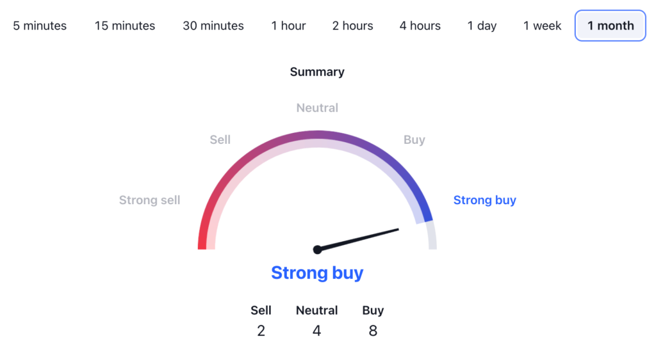Click the Neutral count of 4
The height and width of the screenshot is (348, 656).
coord(316,331)
